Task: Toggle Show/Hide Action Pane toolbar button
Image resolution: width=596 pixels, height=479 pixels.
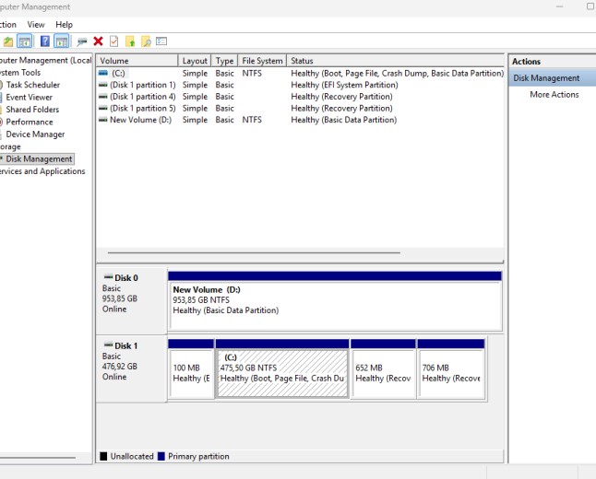Action: click(61, 41)
